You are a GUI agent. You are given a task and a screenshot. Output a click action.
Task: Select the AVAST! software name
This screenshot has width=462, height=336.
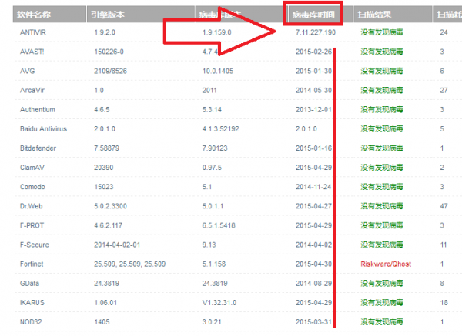pos(32,52)
